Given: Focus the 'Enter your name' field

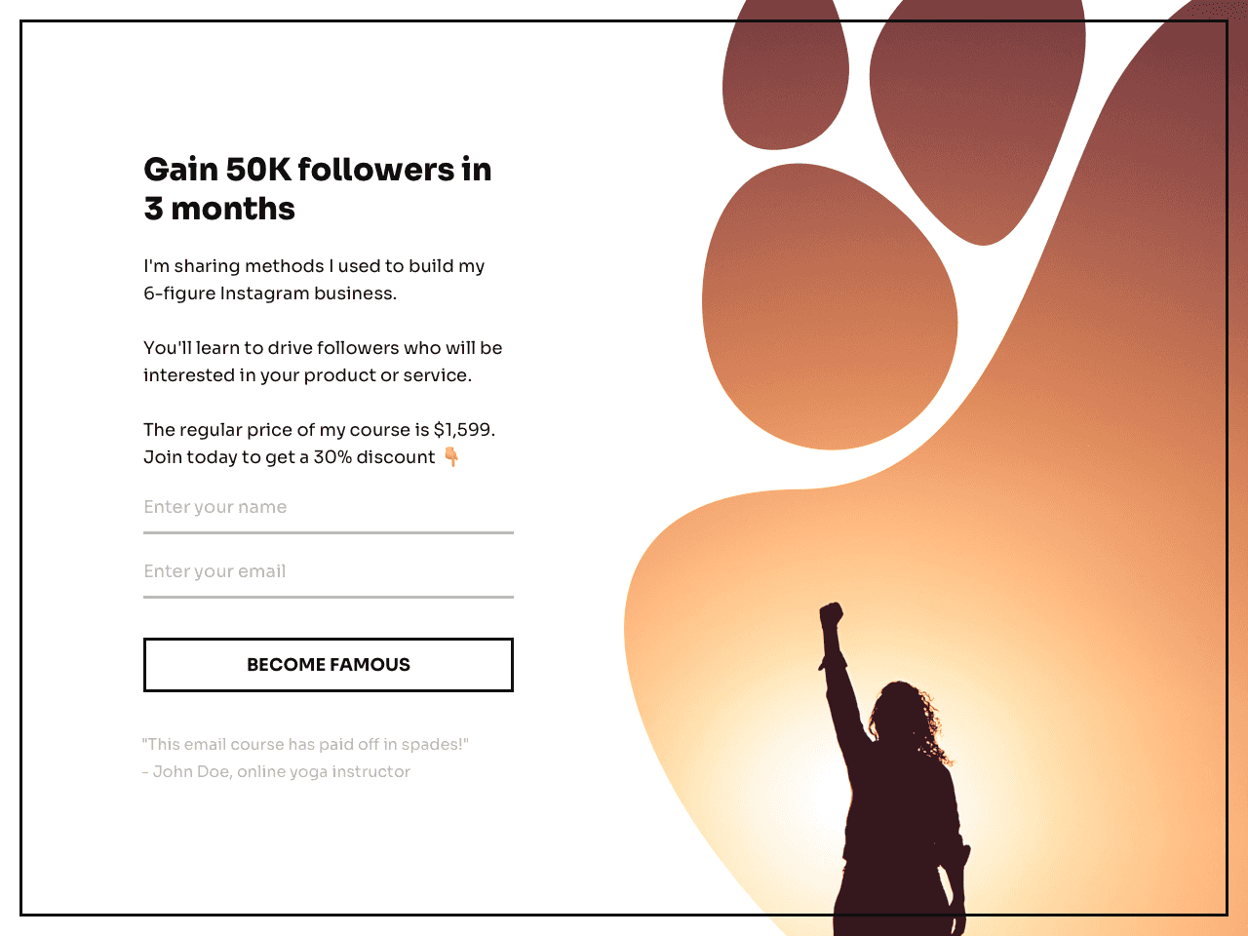Looking at the screenshot, I should (x=329, y=508).
